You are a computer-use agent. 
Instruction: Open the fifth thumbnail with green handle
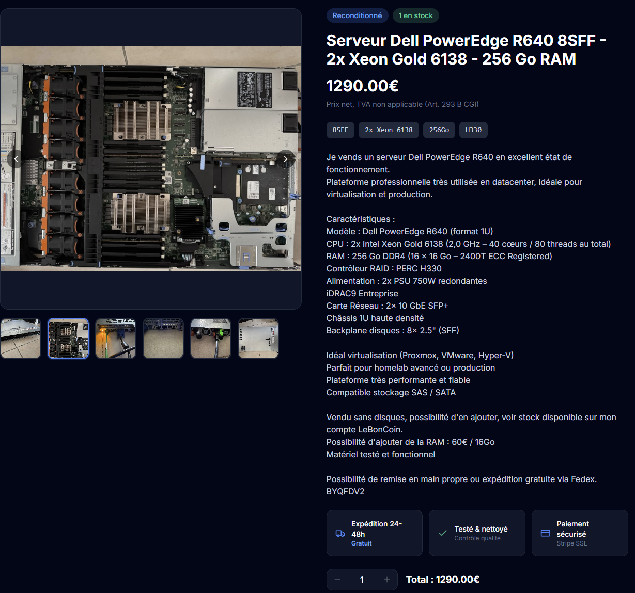pyautogui.click(x=211, y=339)
